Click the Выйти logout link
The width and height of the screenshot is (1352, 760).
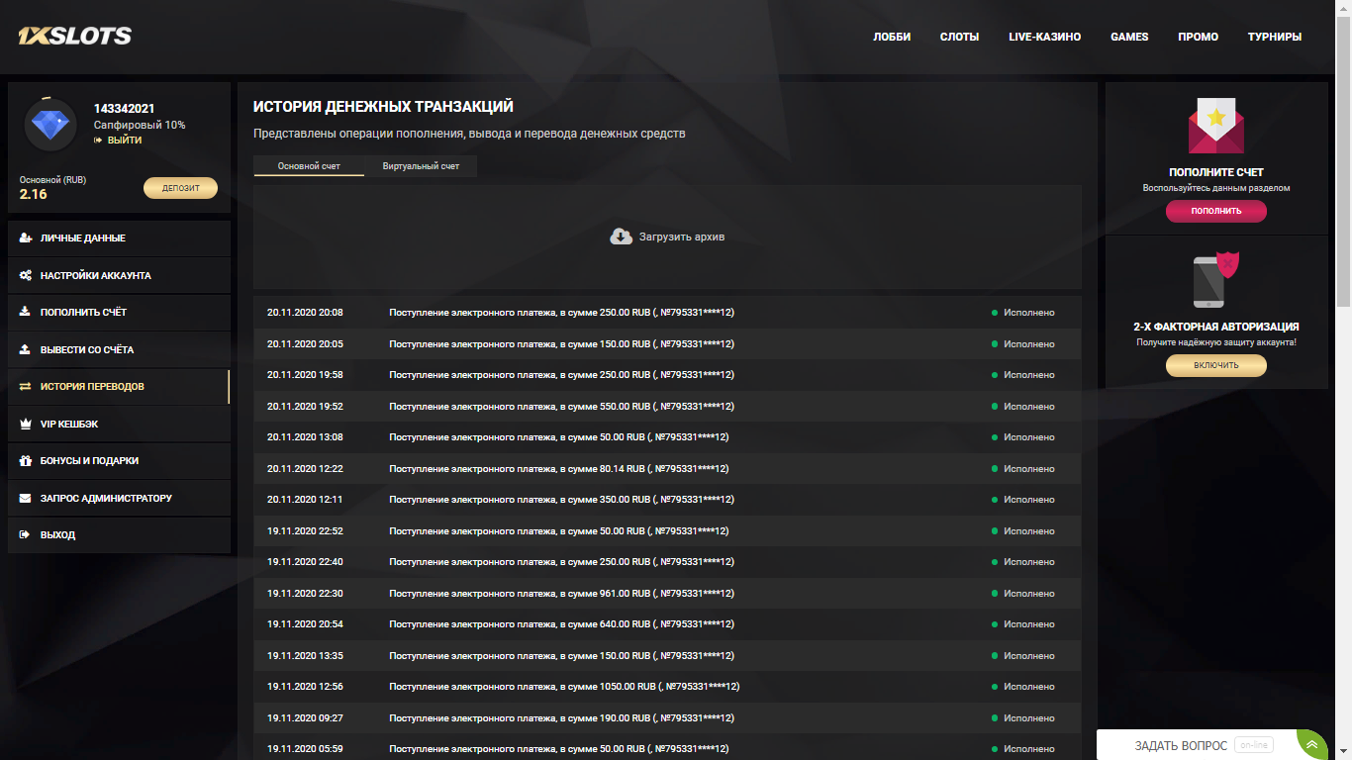124,141
